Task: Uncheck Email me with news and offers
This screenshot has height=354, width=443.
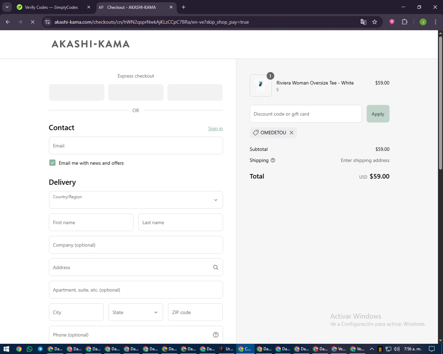Action: 52,163
